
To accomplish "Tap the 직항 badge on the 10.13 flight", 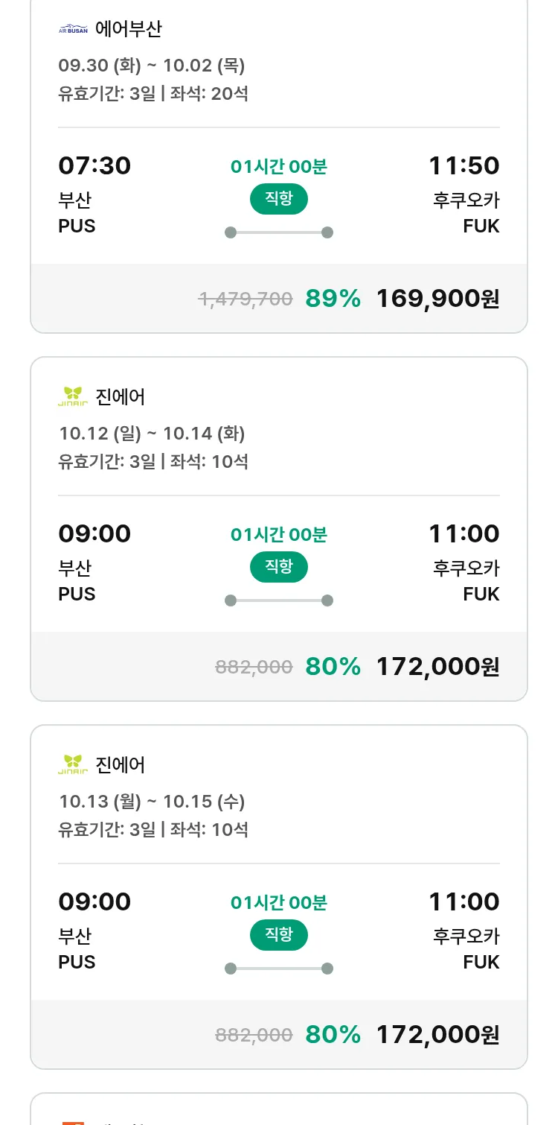I will [279, 935].
